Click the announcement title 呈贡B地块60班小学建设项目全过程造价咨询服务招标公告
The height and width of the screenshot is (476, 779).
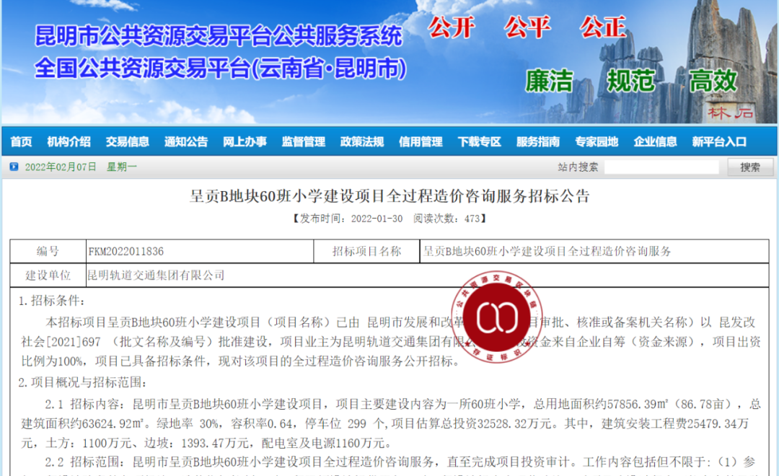pyautogui.click(x=389, y=196)
